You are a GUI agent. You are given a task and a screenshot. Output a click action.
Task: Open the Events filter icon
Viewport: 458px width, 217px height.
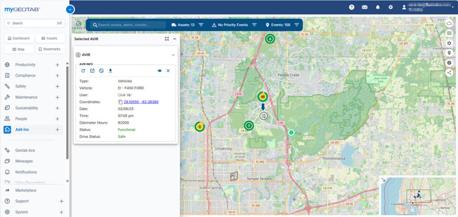click(x=297, y=25)
